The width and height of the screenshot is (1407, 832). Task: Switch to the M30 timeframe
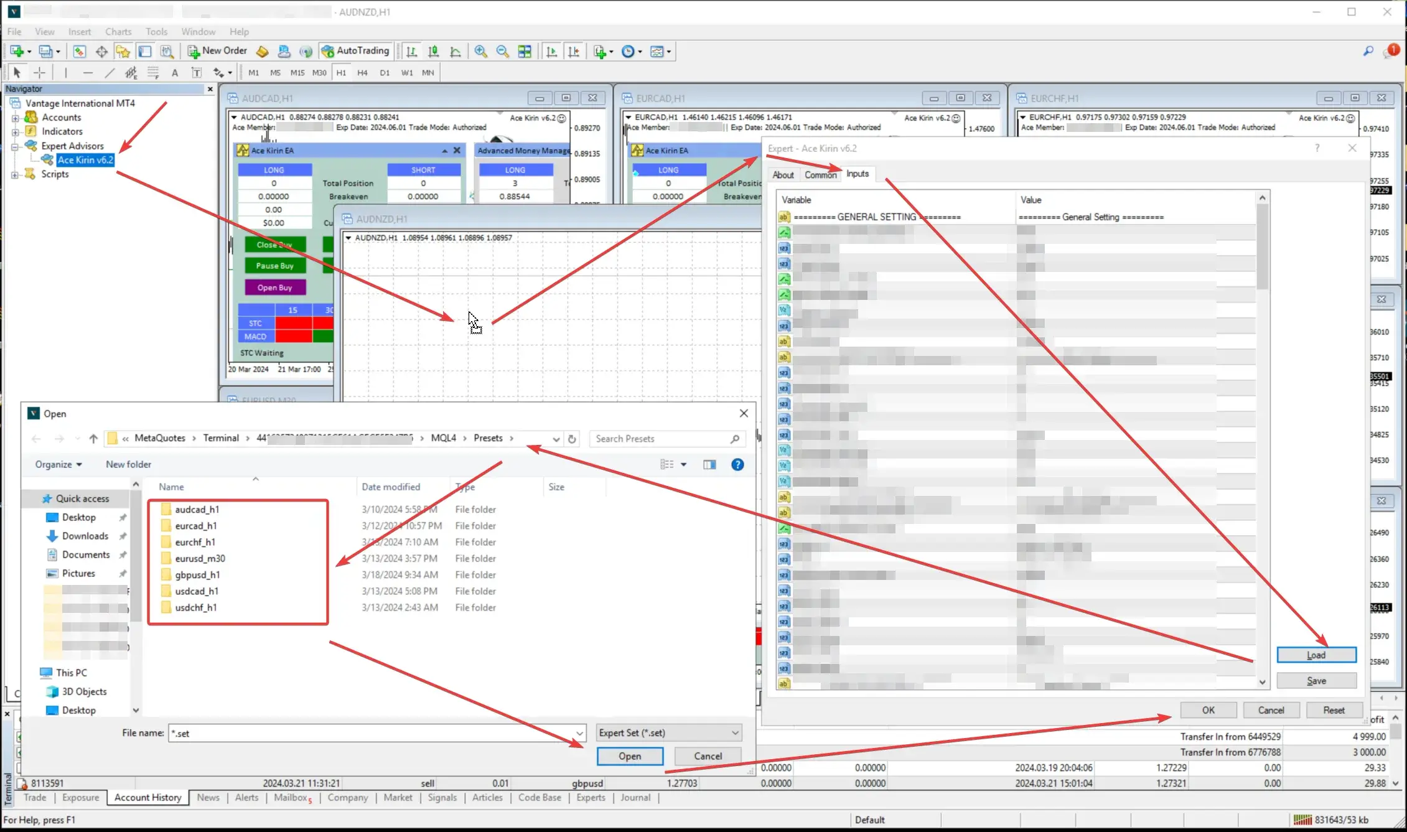[319, 73]
